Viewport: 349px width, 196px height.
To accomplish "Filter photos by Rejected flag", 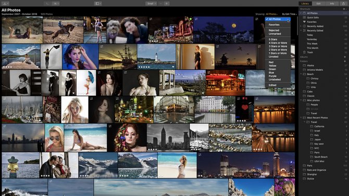I will [x=274, y=30].
